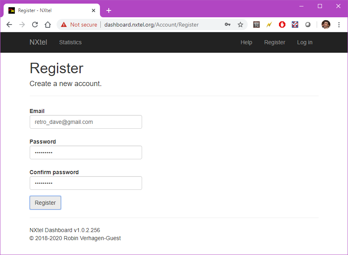This screenshot has width=348, height=255.
Task: Click the Register page heading
Action: point(56,68)
